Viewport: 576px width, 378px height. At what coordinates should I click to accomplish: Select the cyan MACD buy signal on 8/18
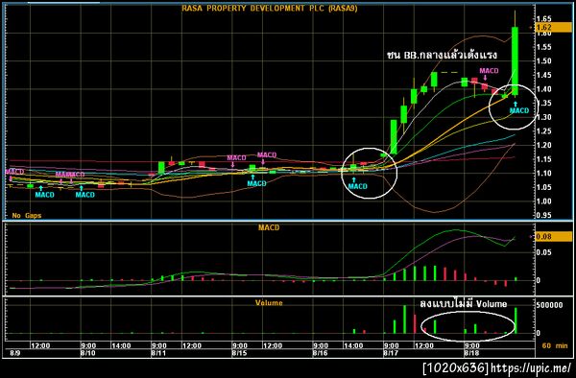click(x=519, y=107)
